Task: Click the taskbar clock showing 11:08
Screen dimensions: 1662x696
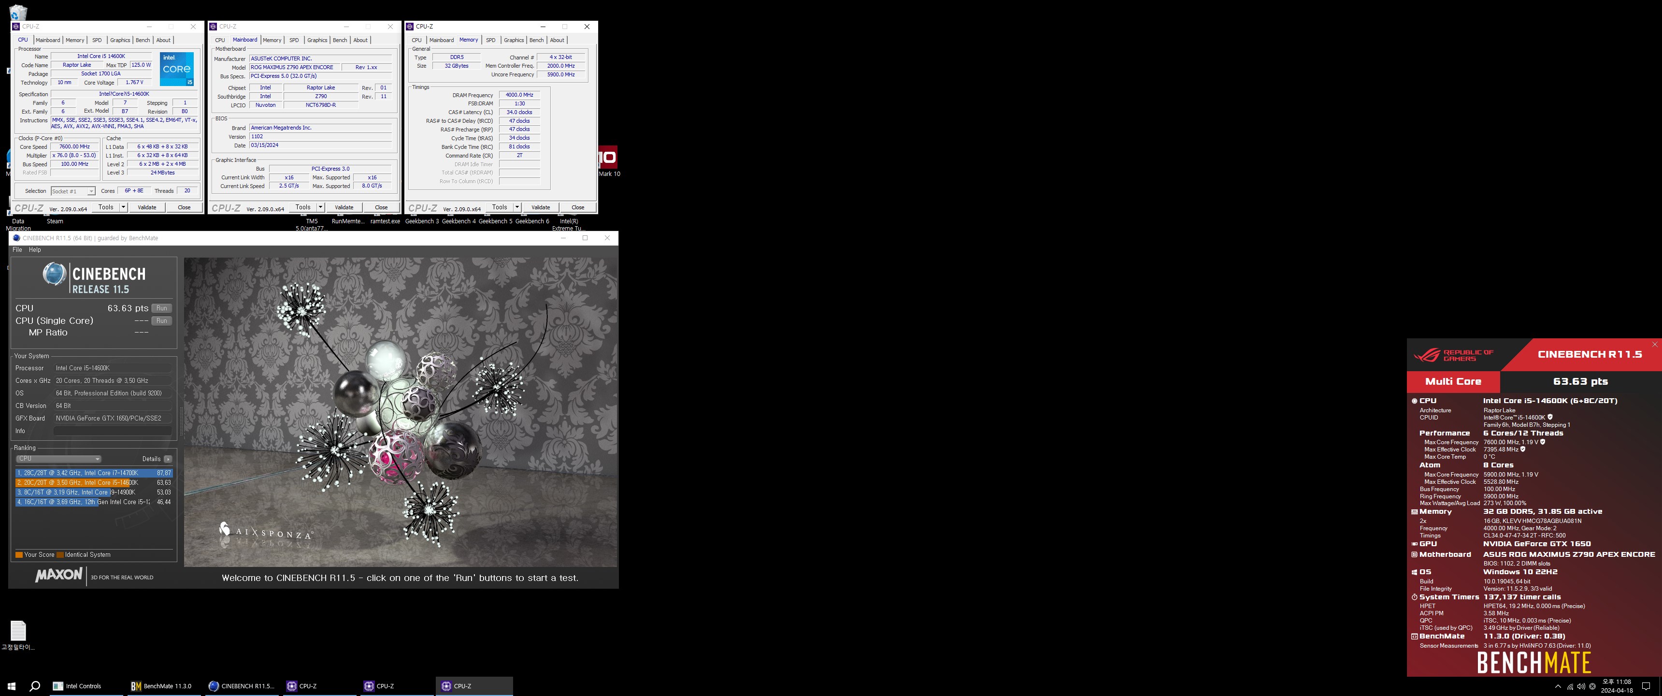Action: [1617, 686]
